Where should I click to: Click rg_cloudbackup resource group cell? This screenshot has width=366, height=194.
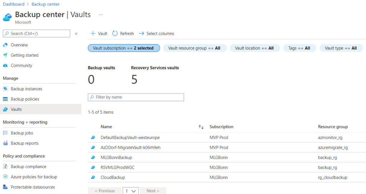point(332,177)
